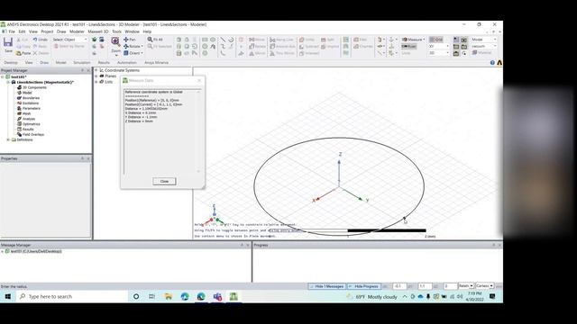This screenshot has width=577, height=324.
Task: Open the Maxwell 3D menu
Action: pyautogui.click(x=98, y=31)
